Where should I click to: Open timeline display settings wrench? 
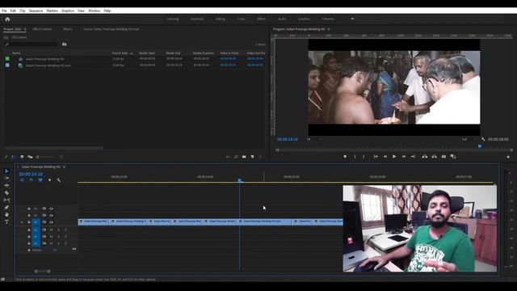[x=59, y=179]
